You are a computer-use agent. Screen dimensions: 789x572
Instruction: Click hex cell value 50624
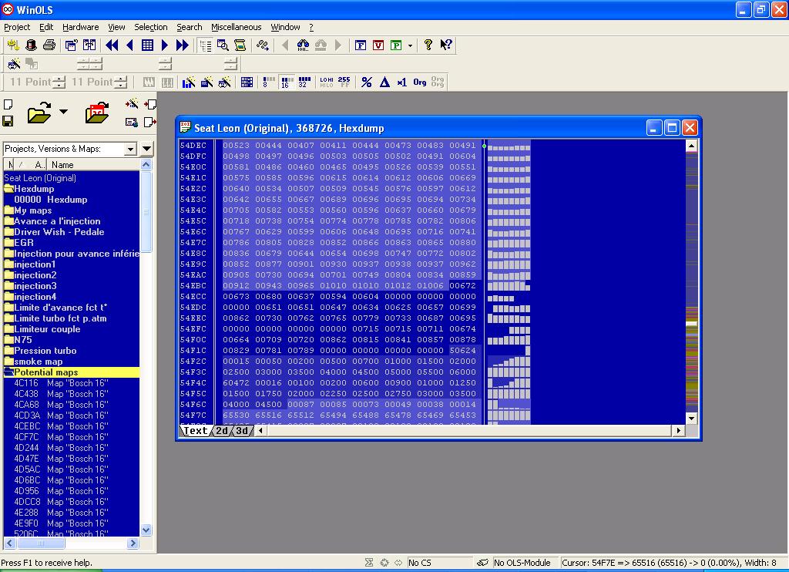pos(462,351)
